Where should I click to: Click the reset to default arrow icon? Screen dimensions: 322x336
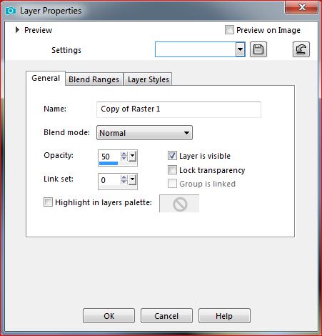[x=301, y=49]
